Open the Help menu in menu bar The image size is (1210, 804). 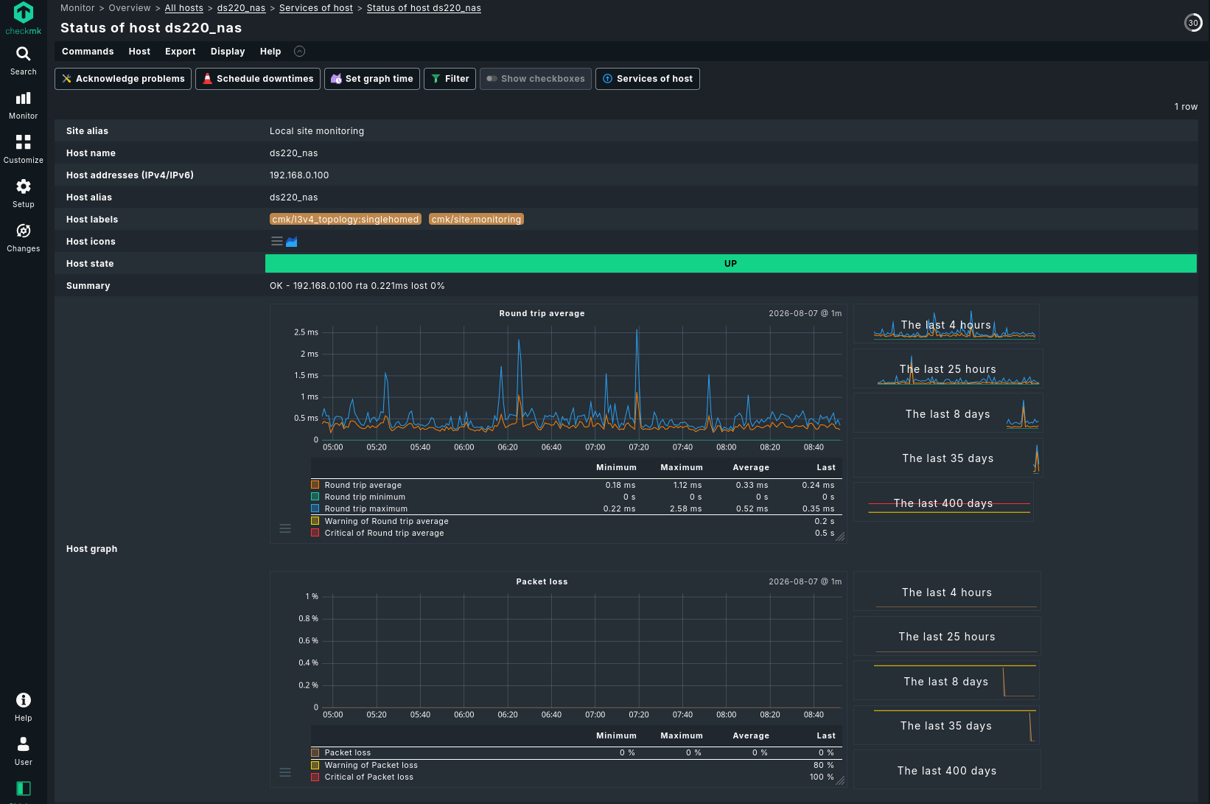click(x=270, y=52)
